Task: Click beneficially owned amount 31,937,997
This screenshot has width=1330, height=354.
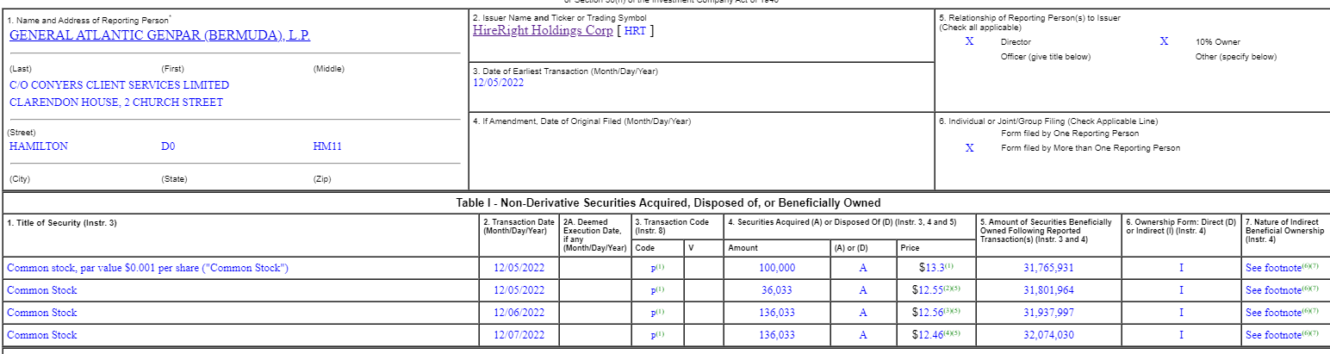Action: pyautogui.click(x=1048, y=313)
